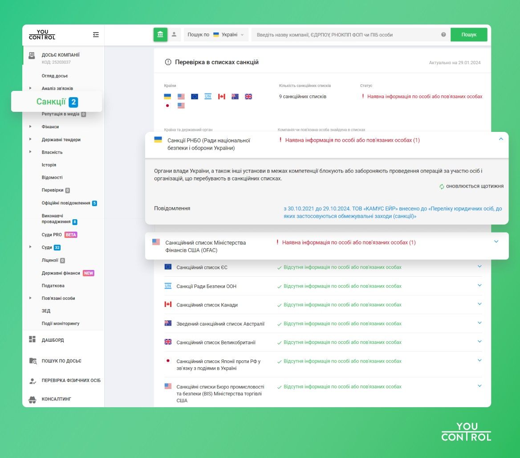520x458 pixels.
Task: Click the help question mark icon
Action: point(443,35)
